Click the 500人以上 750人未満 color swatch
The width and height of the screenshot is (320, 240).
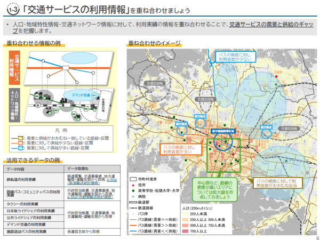point(186,225)
